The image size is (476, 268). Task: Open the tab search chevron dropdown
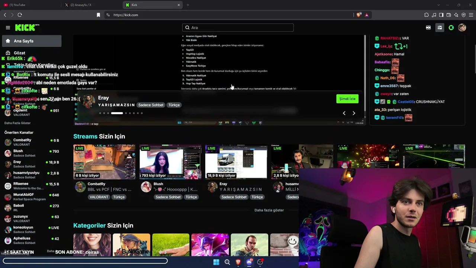point(438,5)
